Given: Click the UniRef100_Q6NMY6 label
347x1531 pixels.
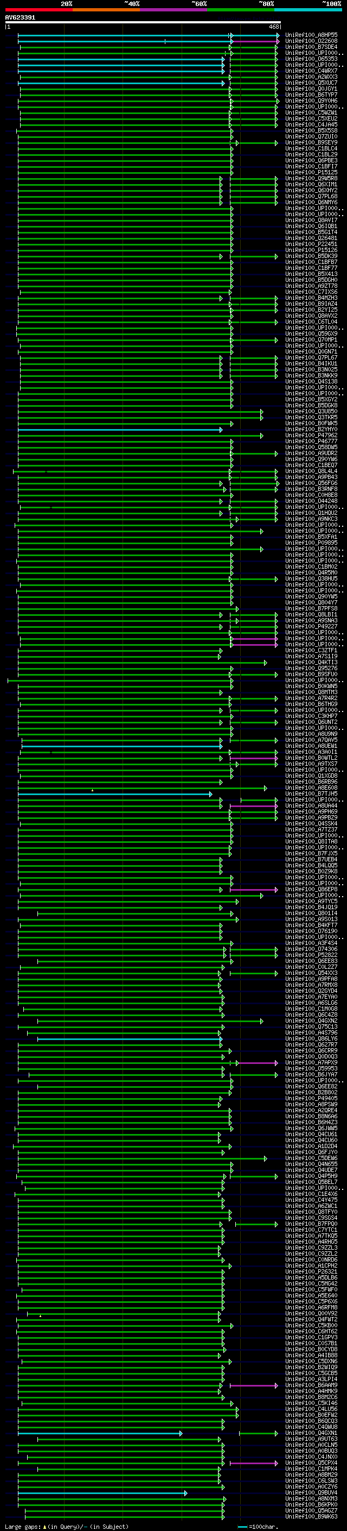Looking at the screenshot, I should tap(311, 202).
